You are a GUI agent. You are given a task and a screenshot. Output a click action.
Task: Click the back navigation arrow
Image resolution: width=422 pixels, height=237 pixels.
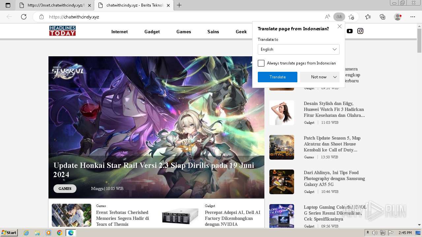pyautogui.click(x=9, y=17)
